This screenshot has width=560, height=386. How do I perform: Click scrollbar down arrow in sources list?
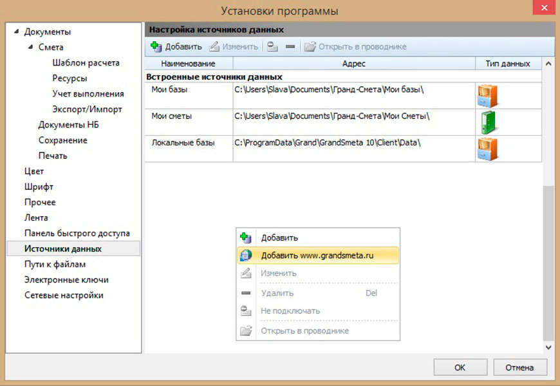tap(548, 347)
